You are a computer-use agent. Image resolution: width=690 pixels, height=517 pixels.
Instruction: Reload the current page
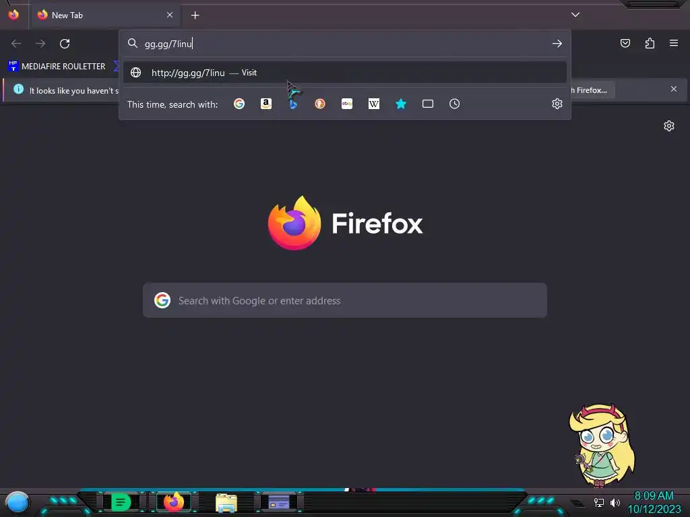click(x=65, y=44)
